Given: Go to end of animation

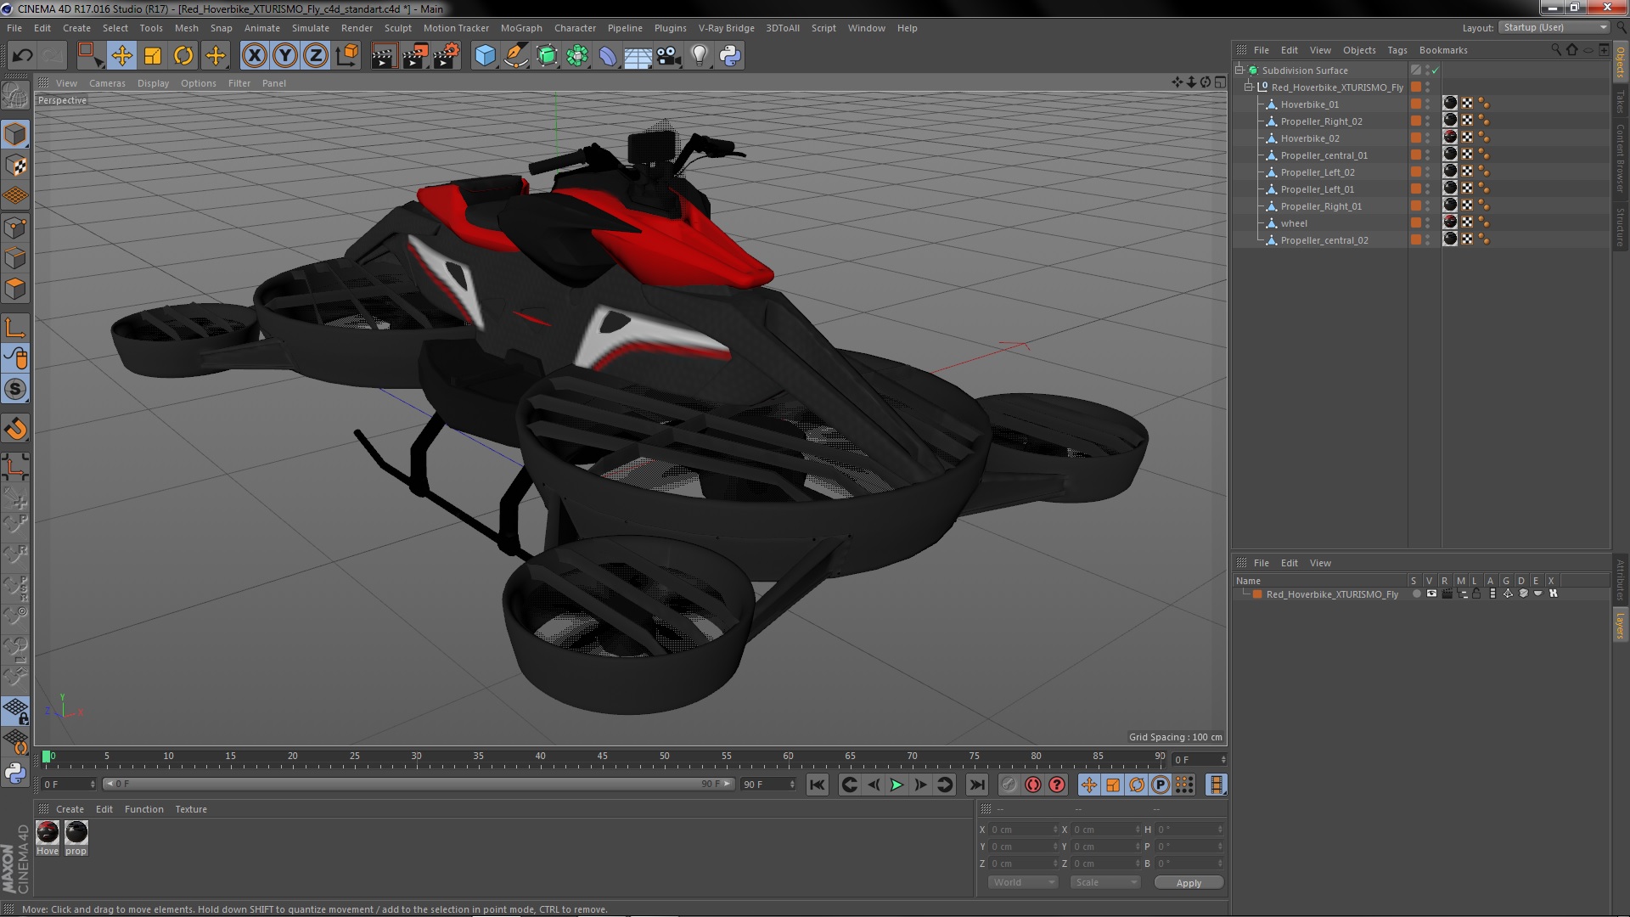Looking at the screenshot, I should (977, 785).
